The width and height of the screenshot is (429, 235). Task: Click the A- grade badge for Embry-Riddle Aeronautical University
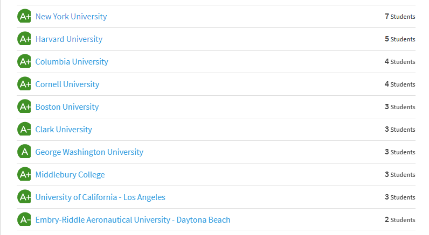coord(24,219)
